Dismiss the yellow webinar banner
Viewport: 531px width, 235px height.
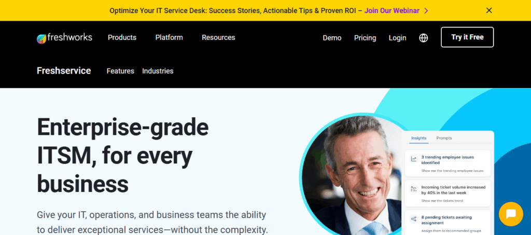point(488,10)
